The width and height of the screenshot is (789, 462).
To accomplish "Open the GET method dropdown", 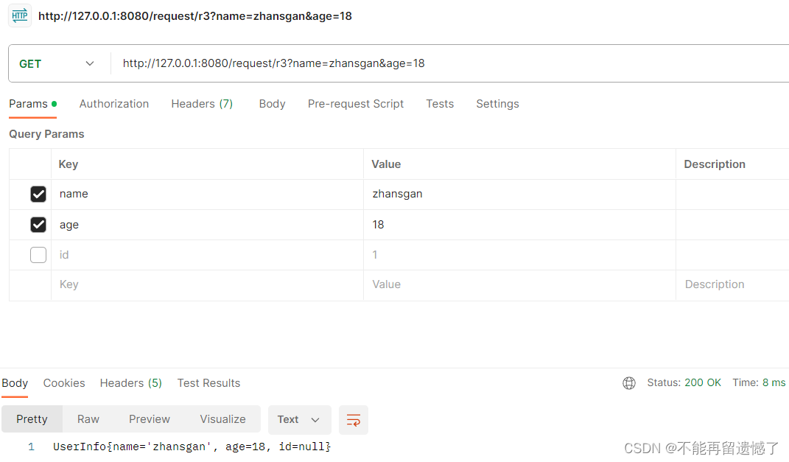I will click(56, 64).
